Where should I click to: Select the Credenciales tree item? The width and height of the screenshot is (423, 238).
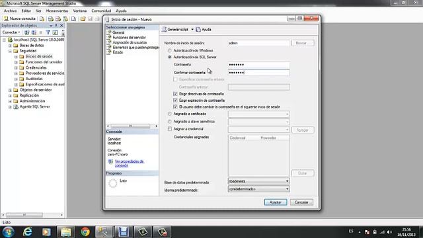tap(36, 67)
